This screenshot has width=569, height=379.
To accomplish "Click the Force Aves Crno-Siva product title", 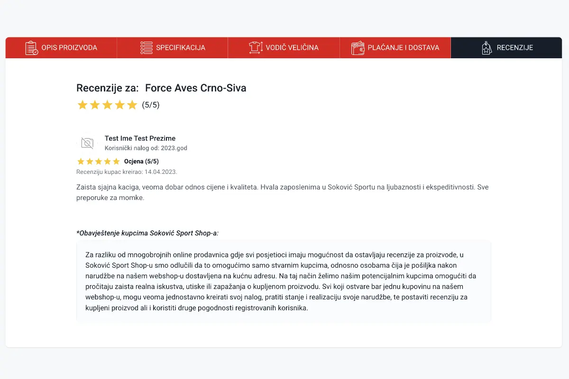I will (x=195, y=88).
